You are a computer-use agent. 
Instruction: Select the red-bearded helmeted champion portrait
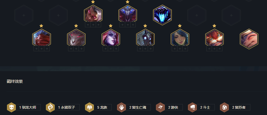click(x=41, y=37)
